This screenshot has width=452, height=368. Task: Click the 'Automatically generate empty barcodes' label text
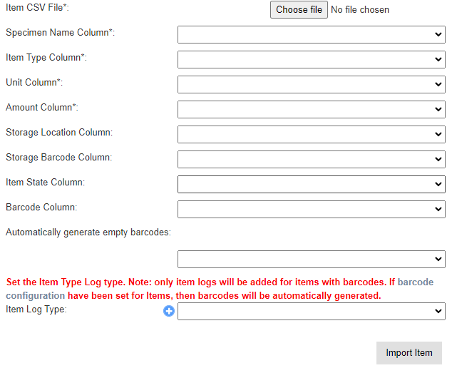point(93,232)
